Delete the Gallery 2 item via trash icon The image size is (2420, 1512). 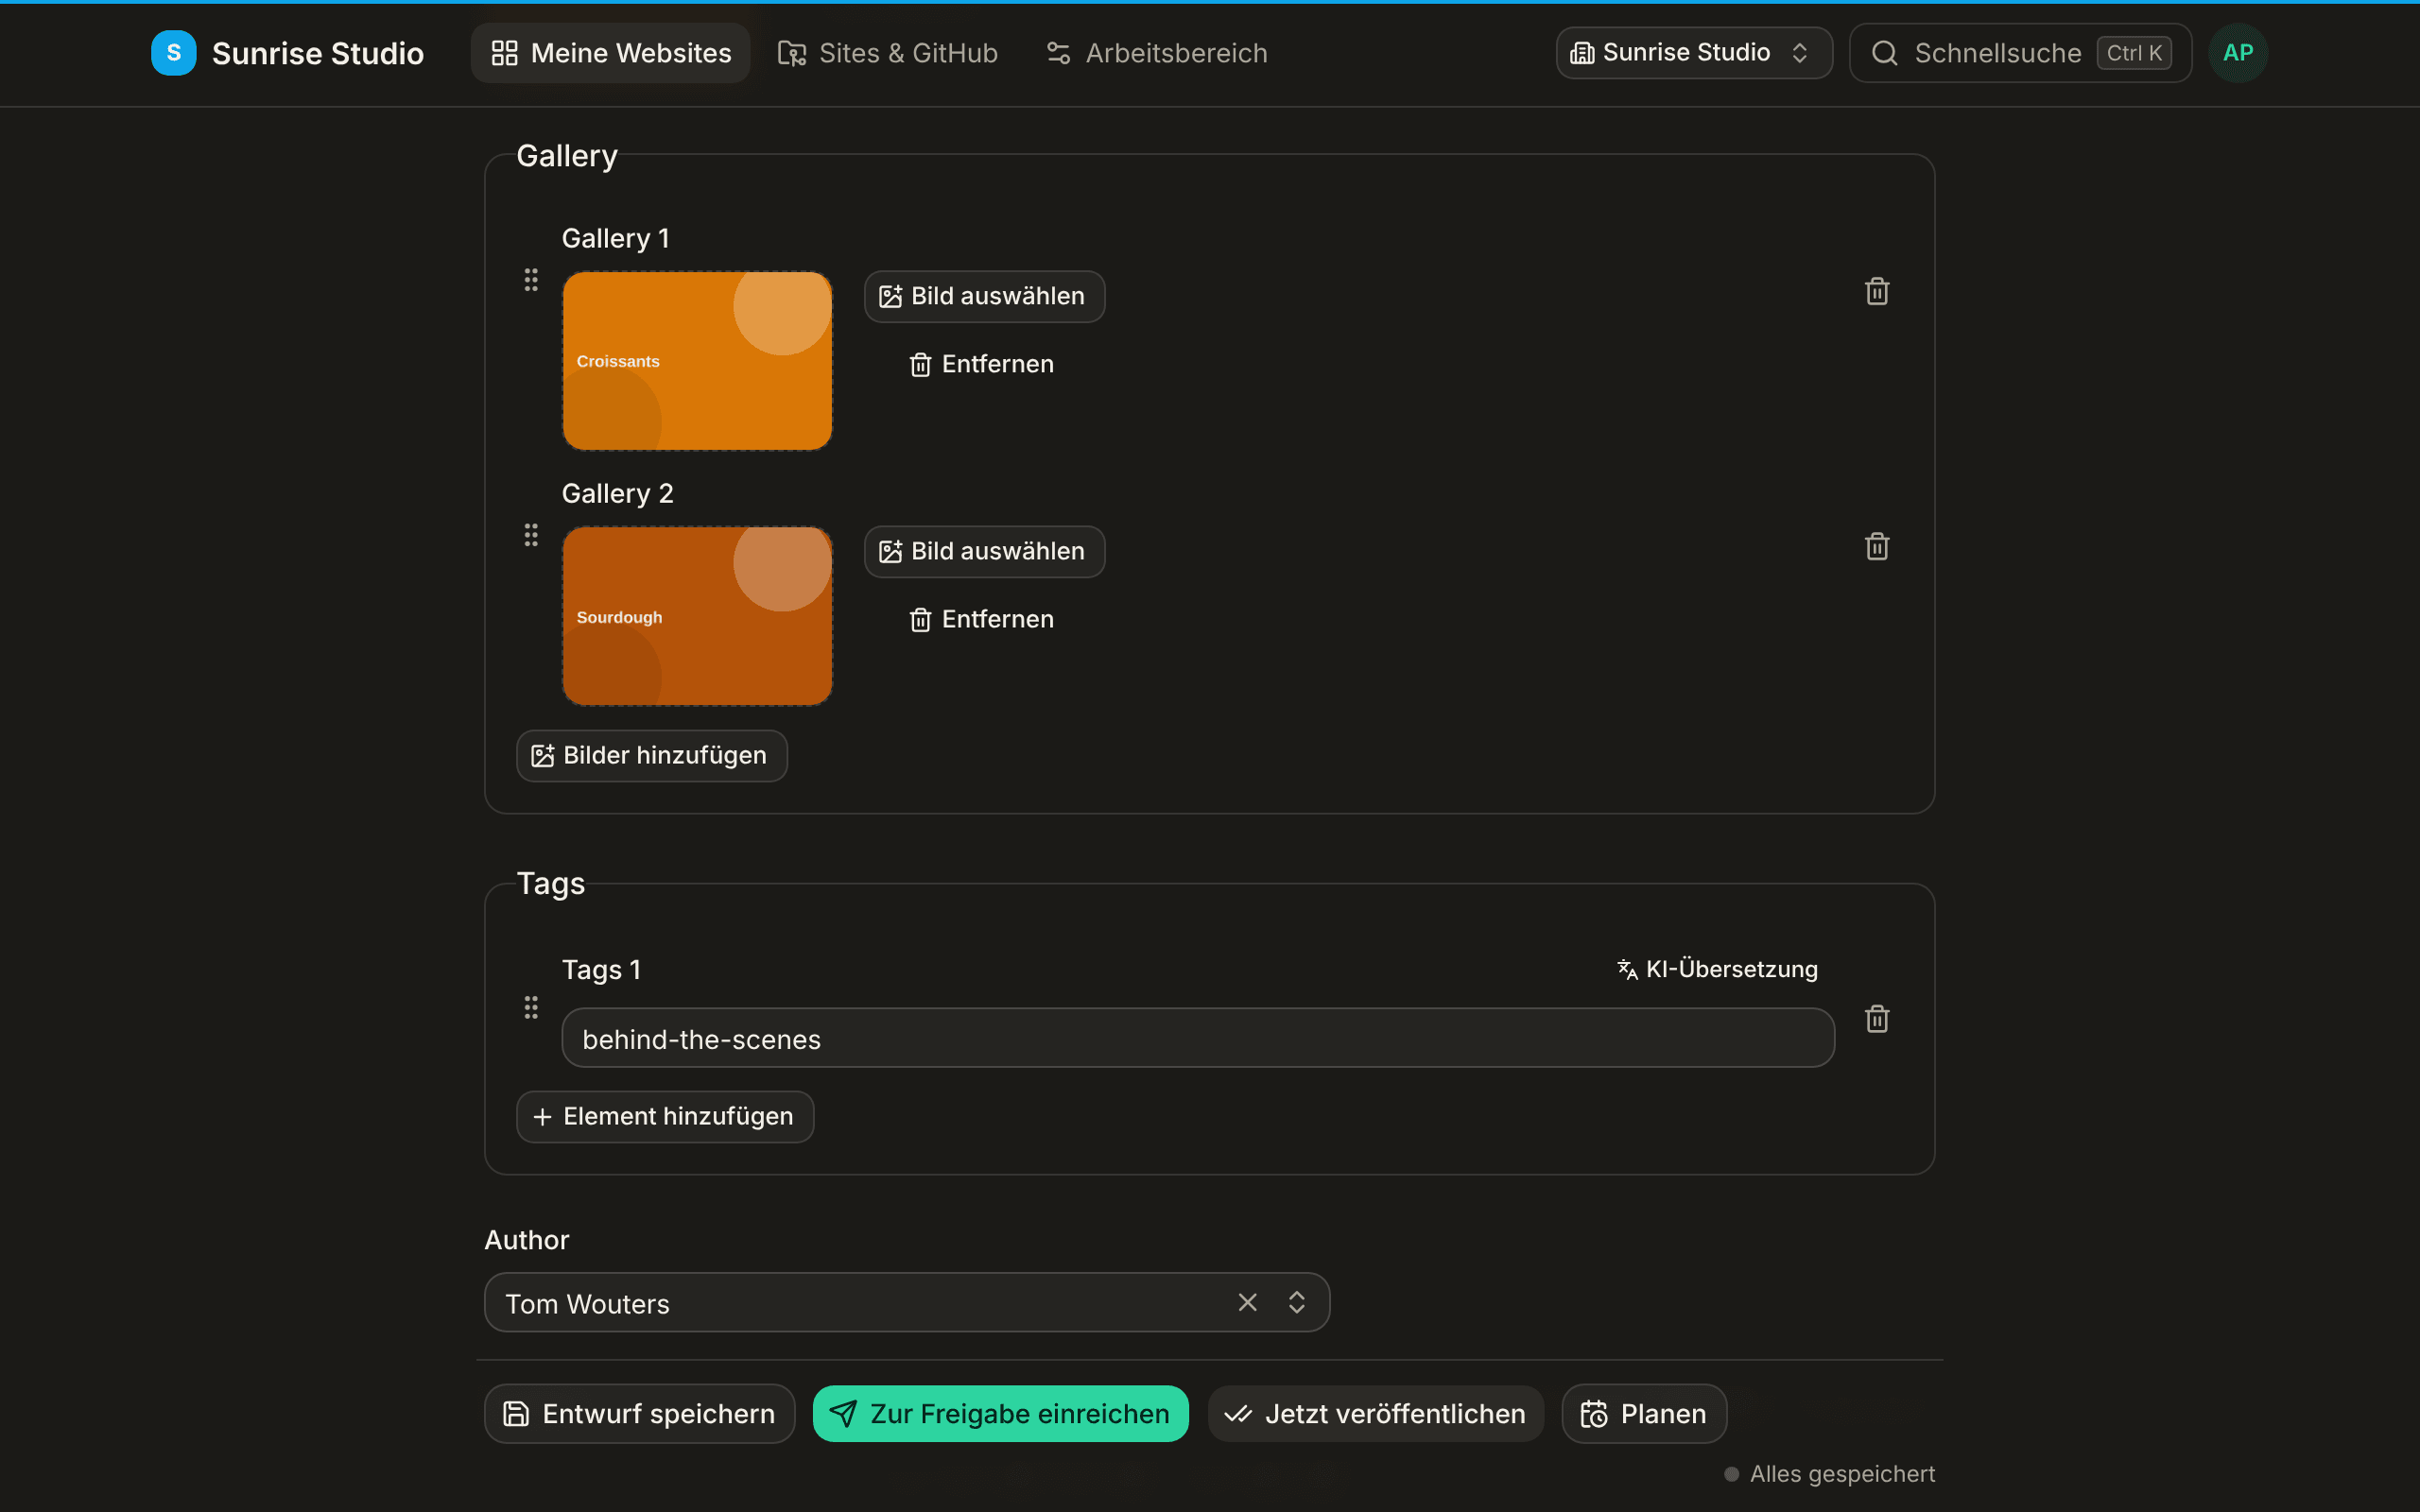tap(1877, 547)
